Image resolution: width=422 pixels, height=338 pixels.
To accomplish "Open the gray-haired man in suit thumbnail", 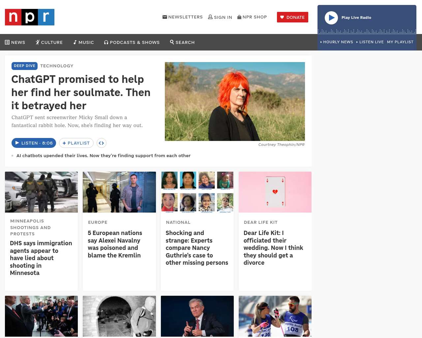I will 197,316.
